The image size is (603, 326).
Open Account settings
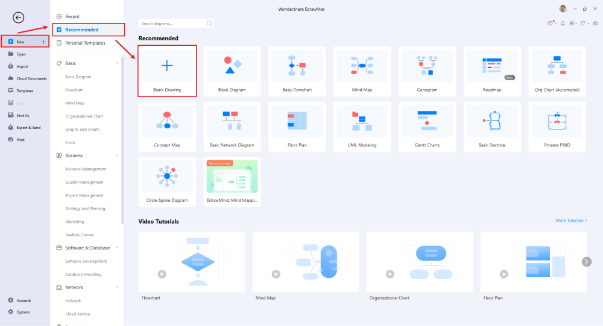(24, 301)
